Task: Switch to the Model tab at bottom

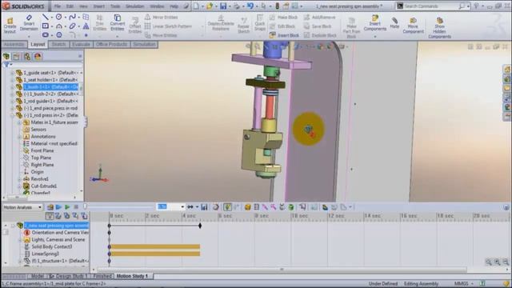Action: [x=38, y=276]
